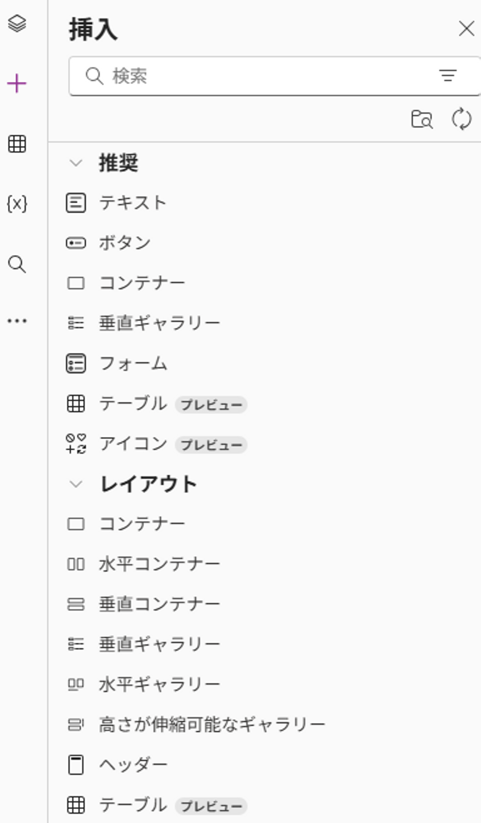Collapse the レイアウト section
Viewport: 481px width, 823px height.
(x=76, y=484)
